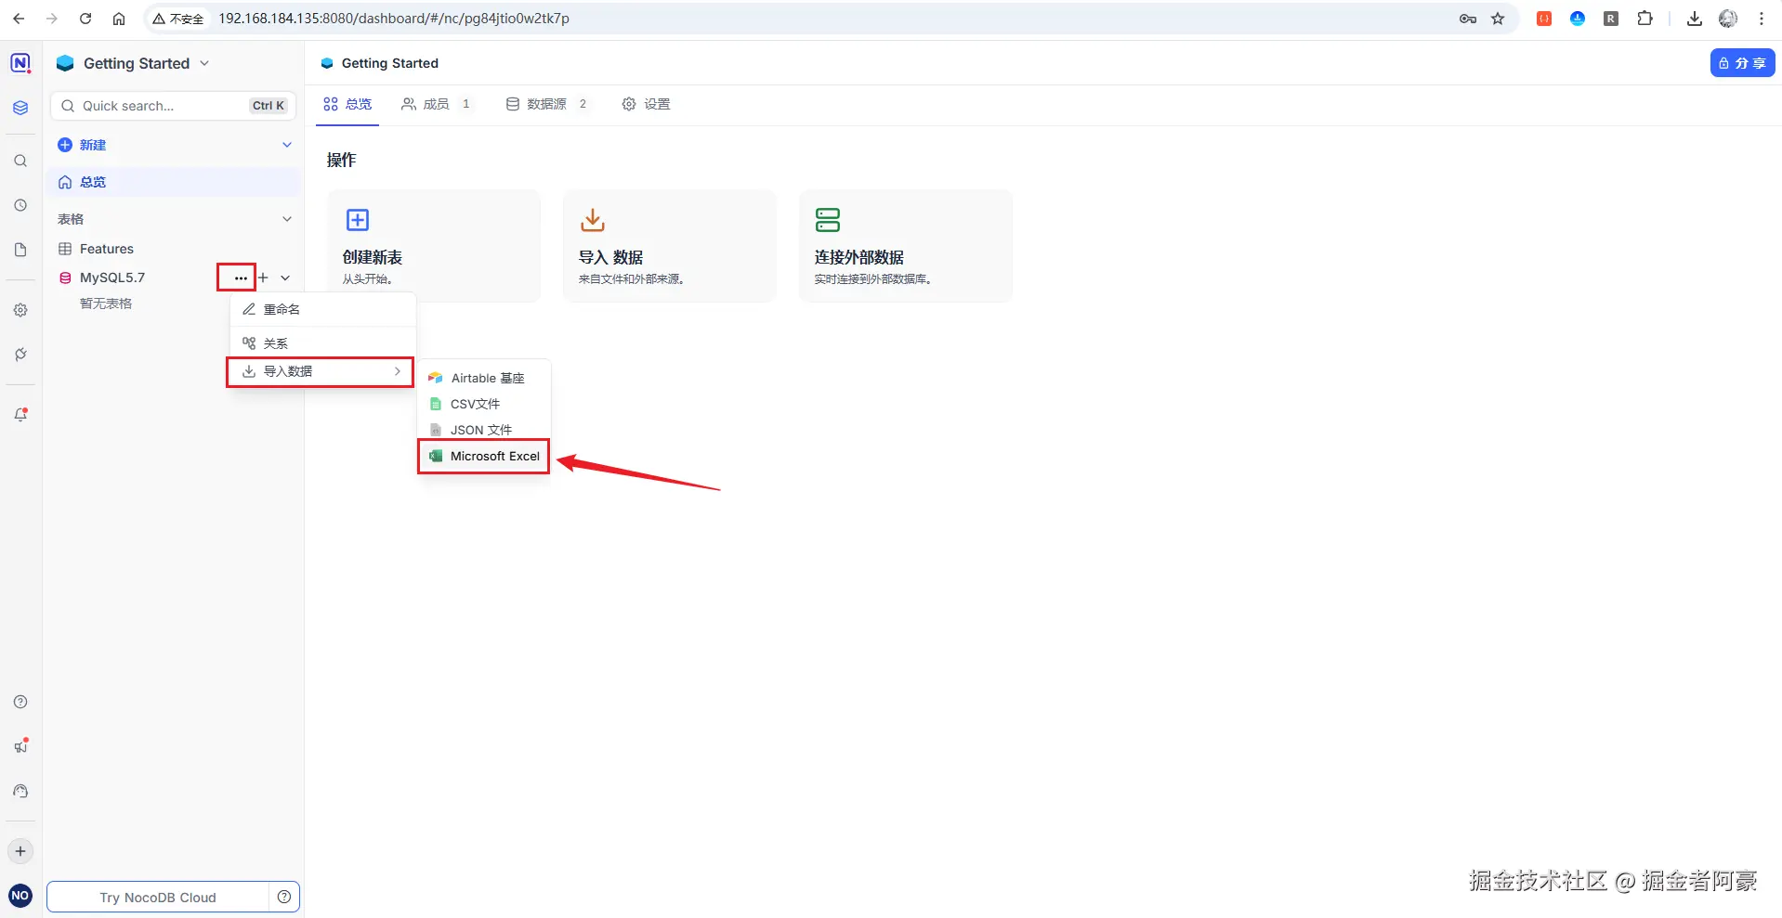1782x918 pixels.
Task: Click the Getting Started breadcrumb title
Action: click(x=390, y=63)
